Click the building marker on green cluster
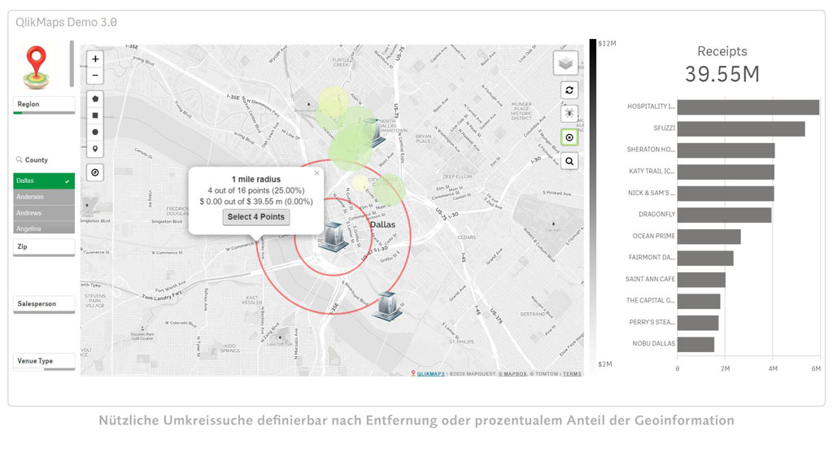 376,133
